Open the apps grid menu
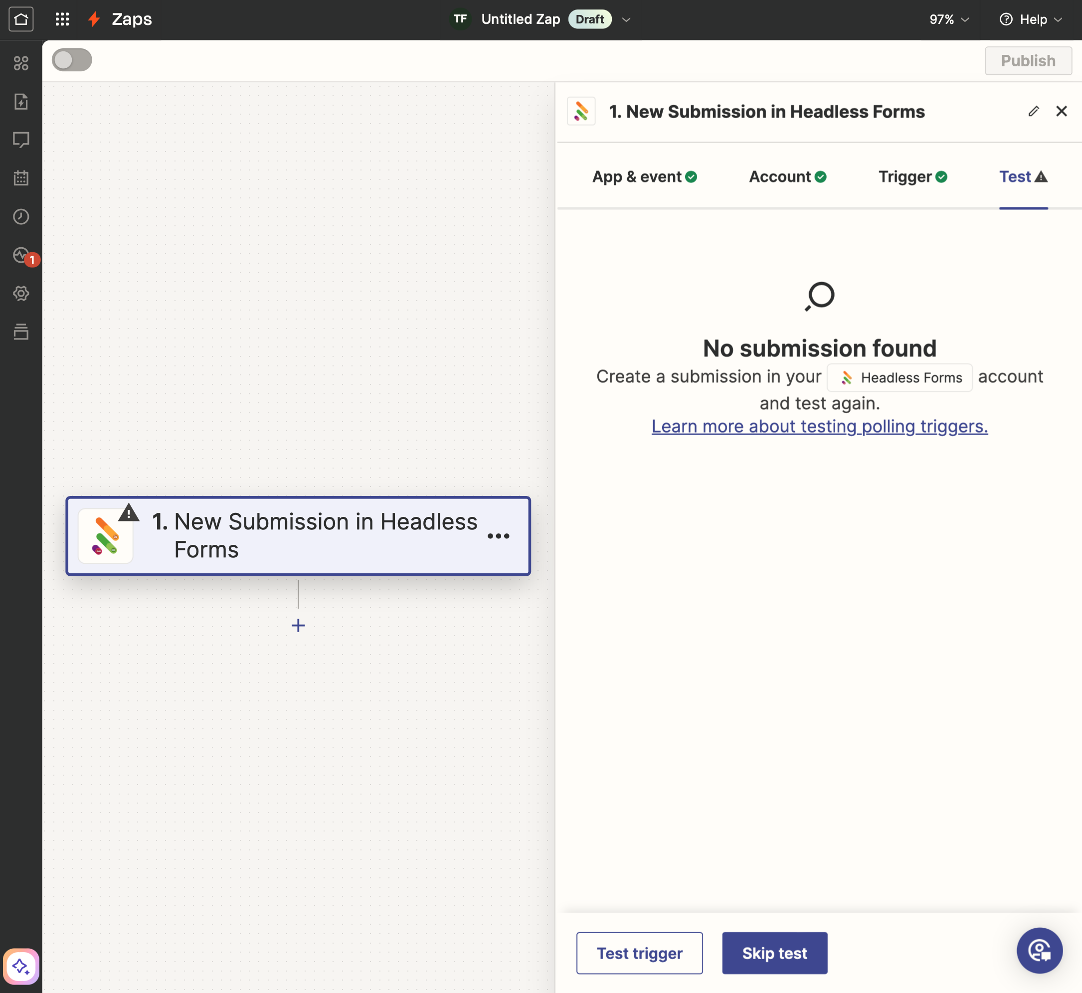The width and height of the screenshot is (1082, 993). [x=62, y=19]
